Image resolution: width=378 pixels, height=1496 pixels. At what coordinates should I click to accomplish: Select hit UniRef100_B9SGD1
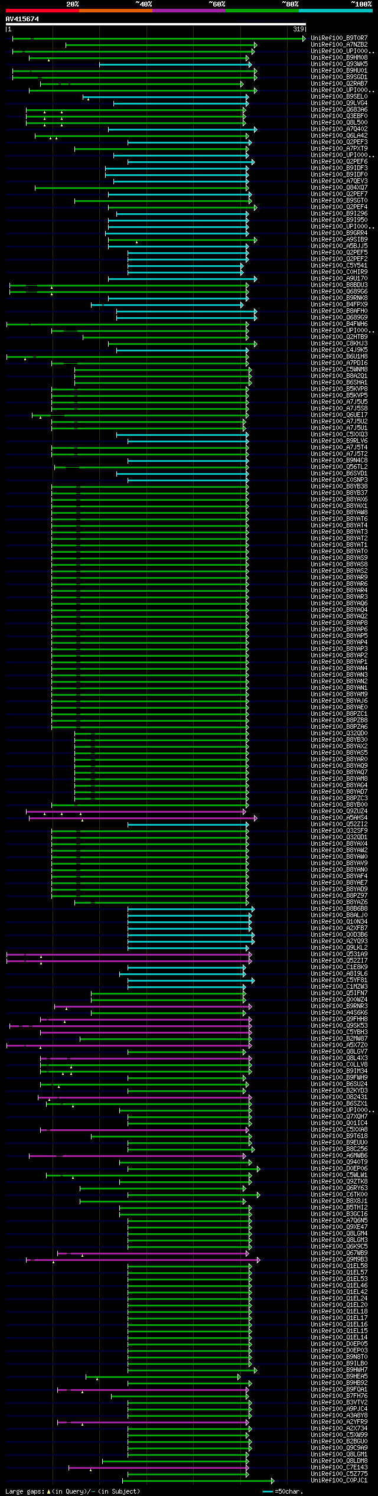click(x=339, y=77)
